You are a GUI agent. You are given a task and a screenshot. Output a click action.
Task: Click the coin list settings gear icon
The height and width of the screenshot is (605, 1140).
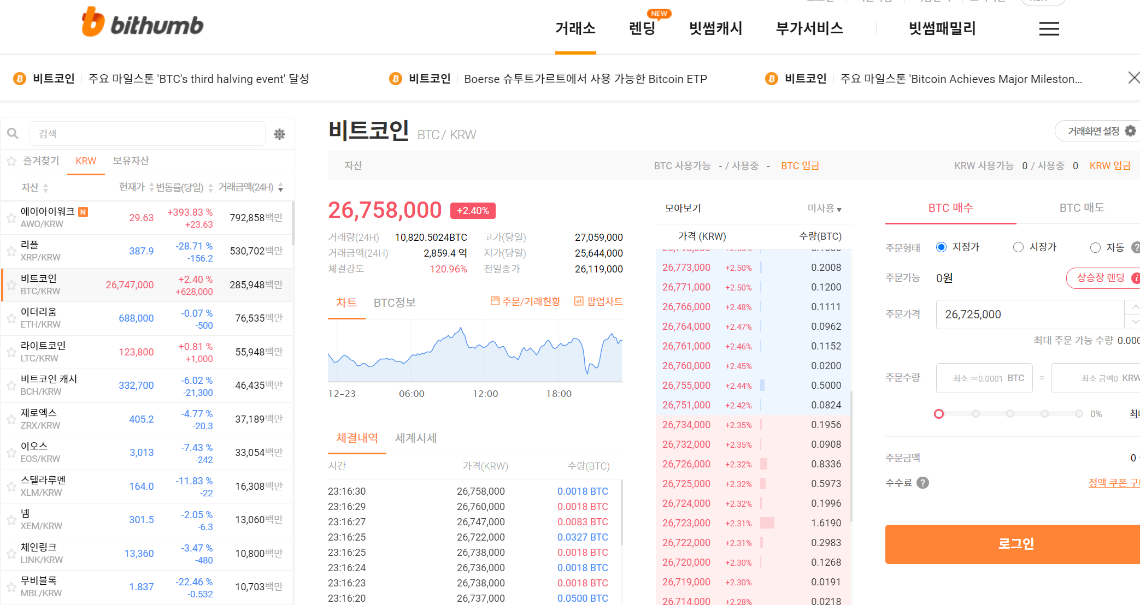pyautogui.click(x=279, y=134)
